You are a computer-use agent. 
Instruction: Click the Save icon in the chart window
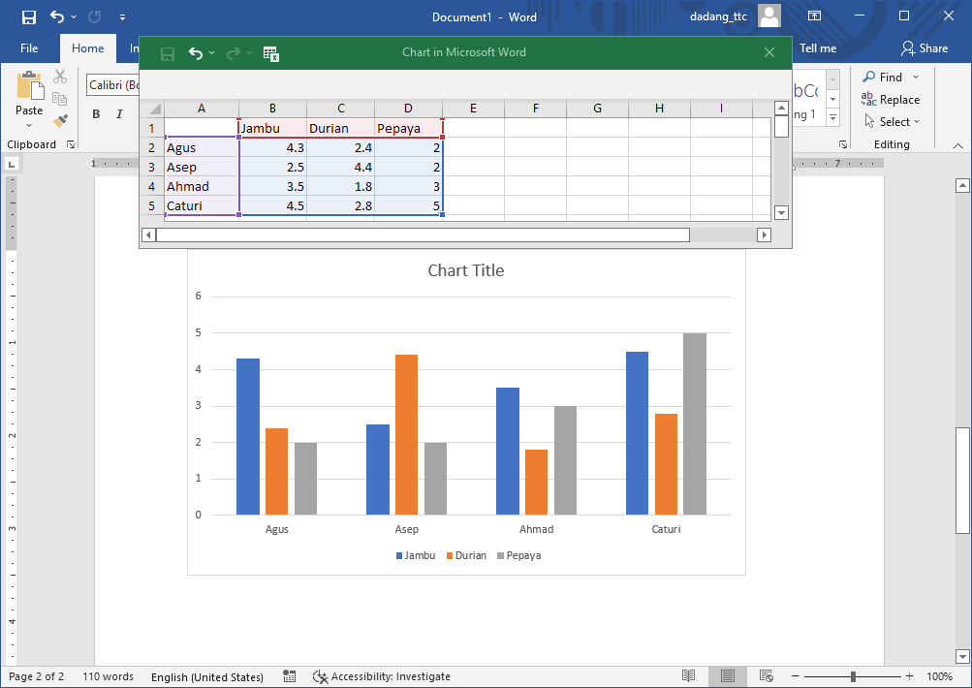167,53
